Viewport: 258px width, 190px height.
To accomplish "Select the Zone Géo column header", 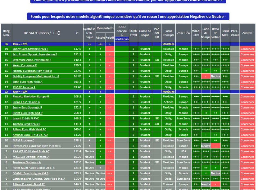I will point(184,33).
